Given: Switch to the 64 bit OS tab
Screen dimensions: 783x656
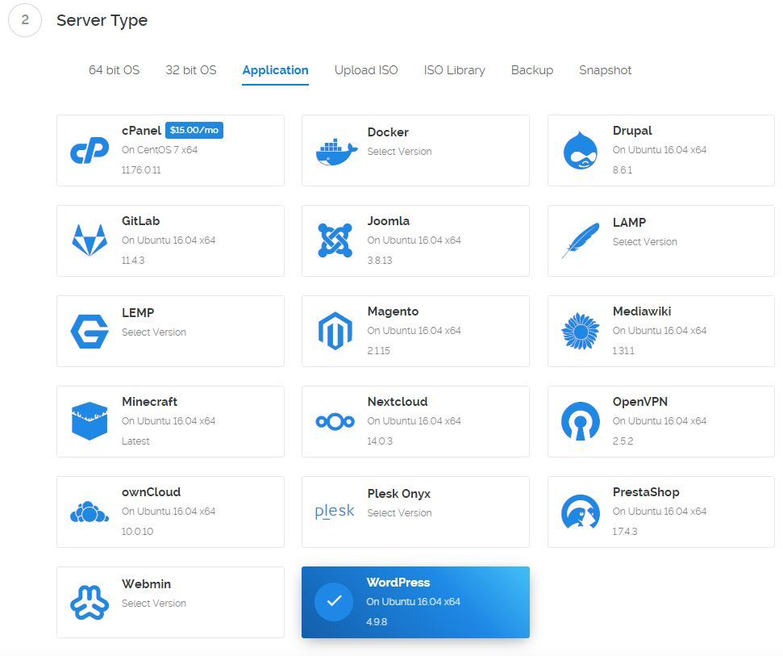Looking at the screenshot, I should (114, 70).
